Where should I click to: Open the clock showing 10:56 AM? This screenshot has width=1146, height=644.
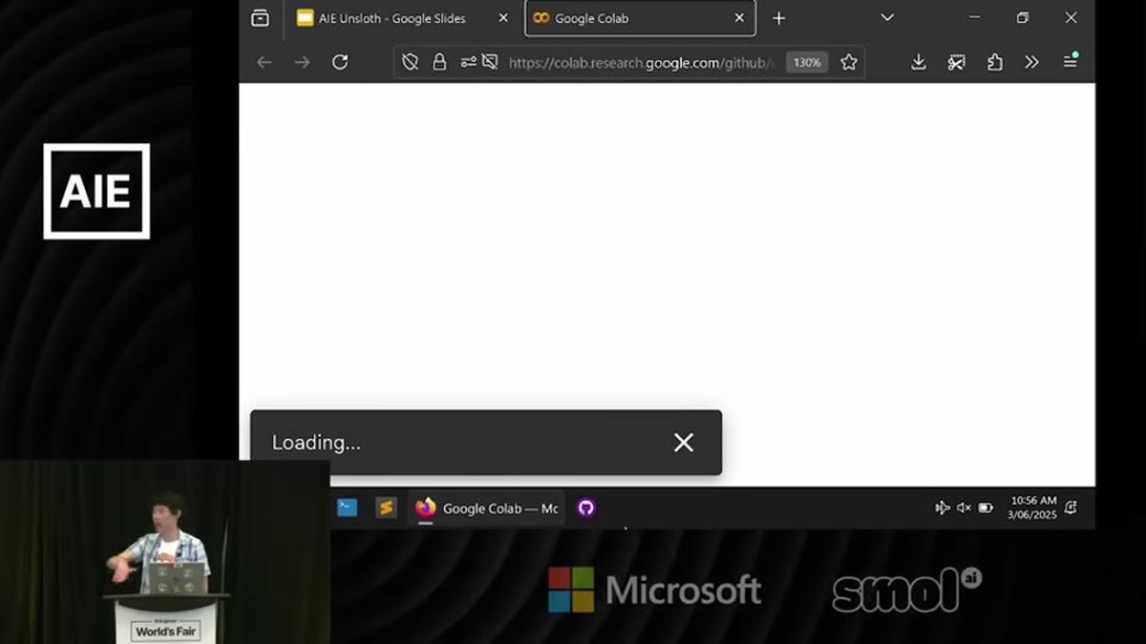[x=1032, y=508]
